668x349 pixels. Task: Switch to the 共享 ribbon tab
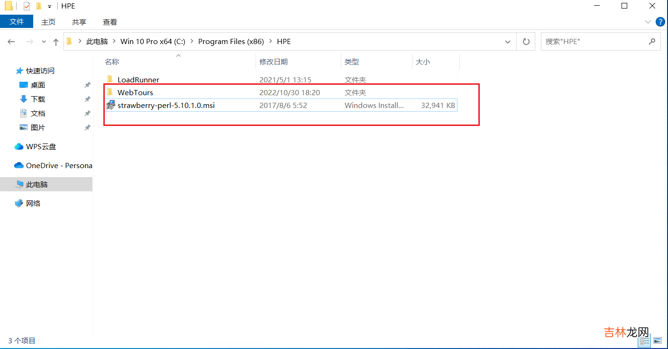click(79, 22)
